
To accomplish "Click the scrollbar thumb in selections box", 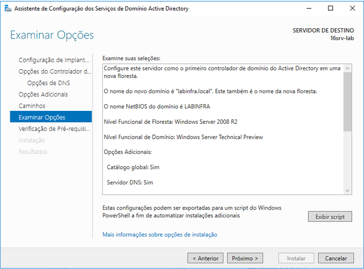I will coord(348,102).
